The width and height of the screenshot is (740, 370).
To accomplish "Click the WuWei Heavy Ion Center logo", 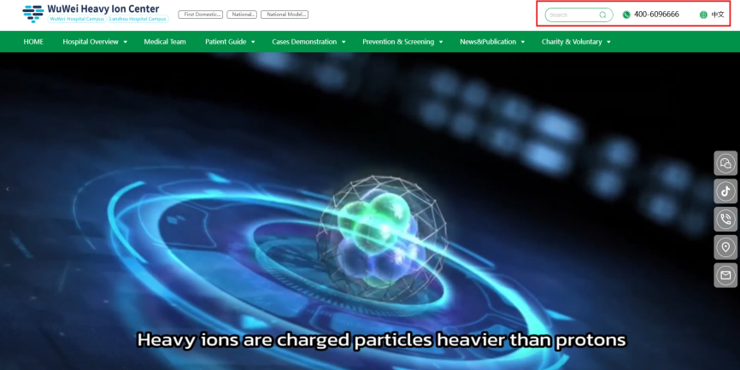I will [33, 14].
